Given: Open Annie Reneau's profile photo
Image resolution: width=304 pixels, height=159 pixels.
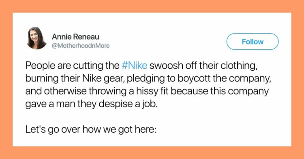Looking at the screenshot, I should click(x=37, y=38).
